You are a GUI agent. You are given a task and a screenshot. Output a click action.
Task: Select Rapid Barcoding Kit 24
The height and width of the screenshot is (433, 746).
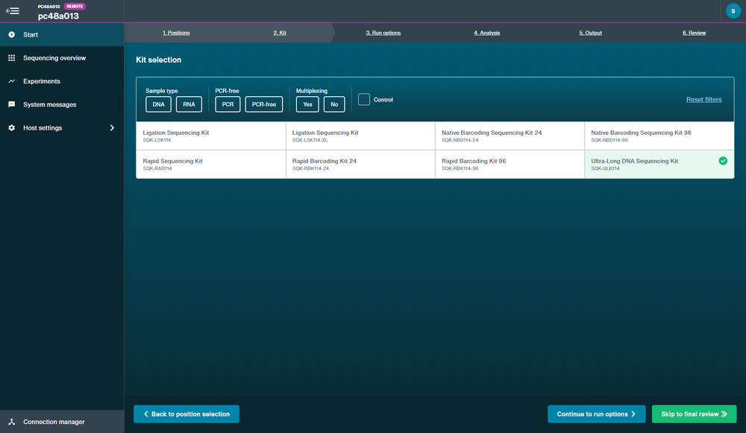pos(360,165)
